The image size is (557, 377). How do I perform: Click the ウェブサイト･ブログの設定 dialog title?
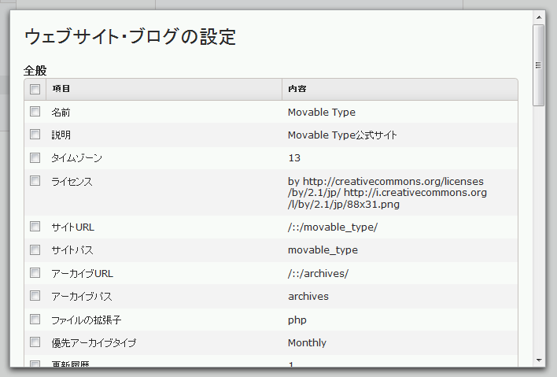130,37
